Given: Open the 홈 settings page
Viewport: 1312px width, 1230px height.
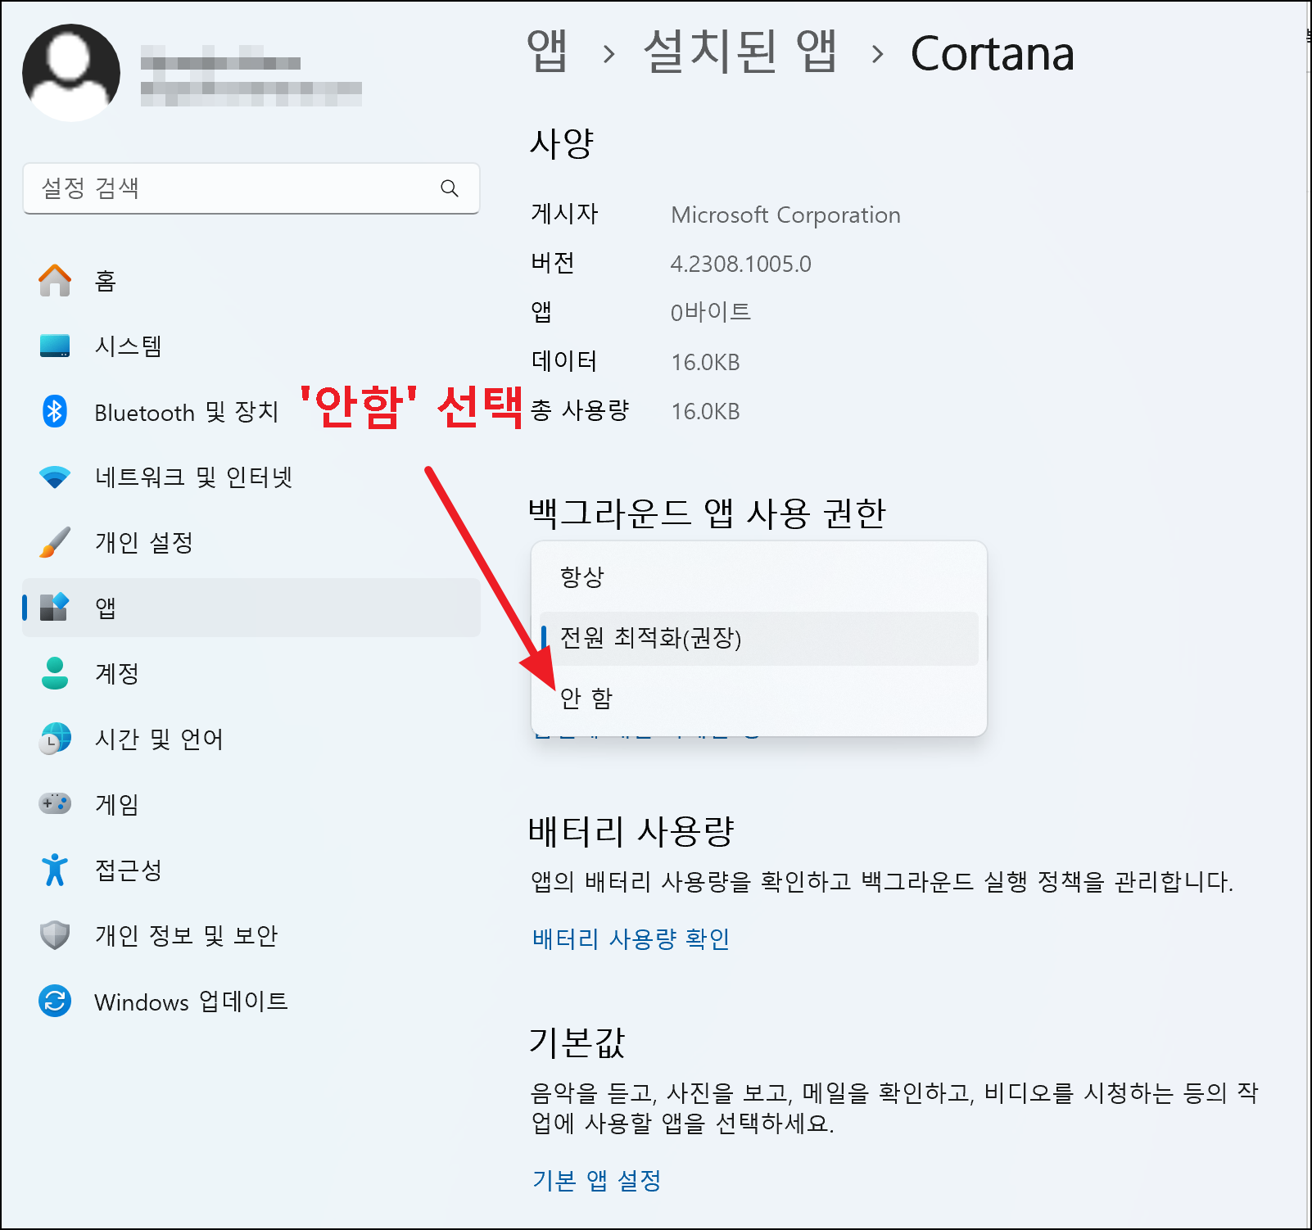Looking at the screenshot, I should 251,280.
